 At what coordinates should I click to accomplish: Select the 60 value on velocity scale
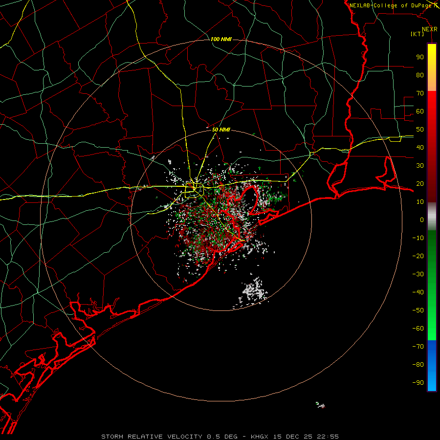click(x=420, y=111)
